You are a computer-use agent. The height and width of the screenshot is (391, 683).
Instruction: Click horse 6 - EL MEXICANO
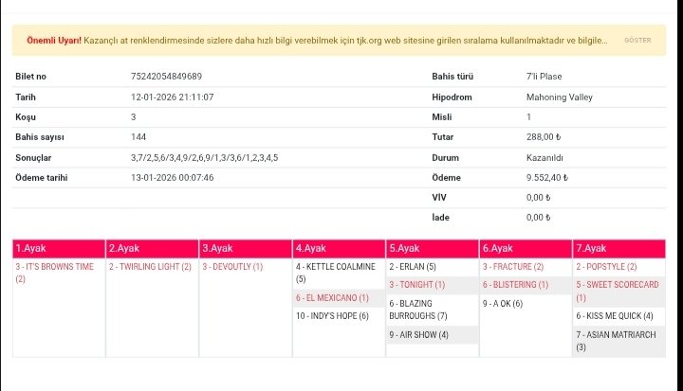pos(332,298)
